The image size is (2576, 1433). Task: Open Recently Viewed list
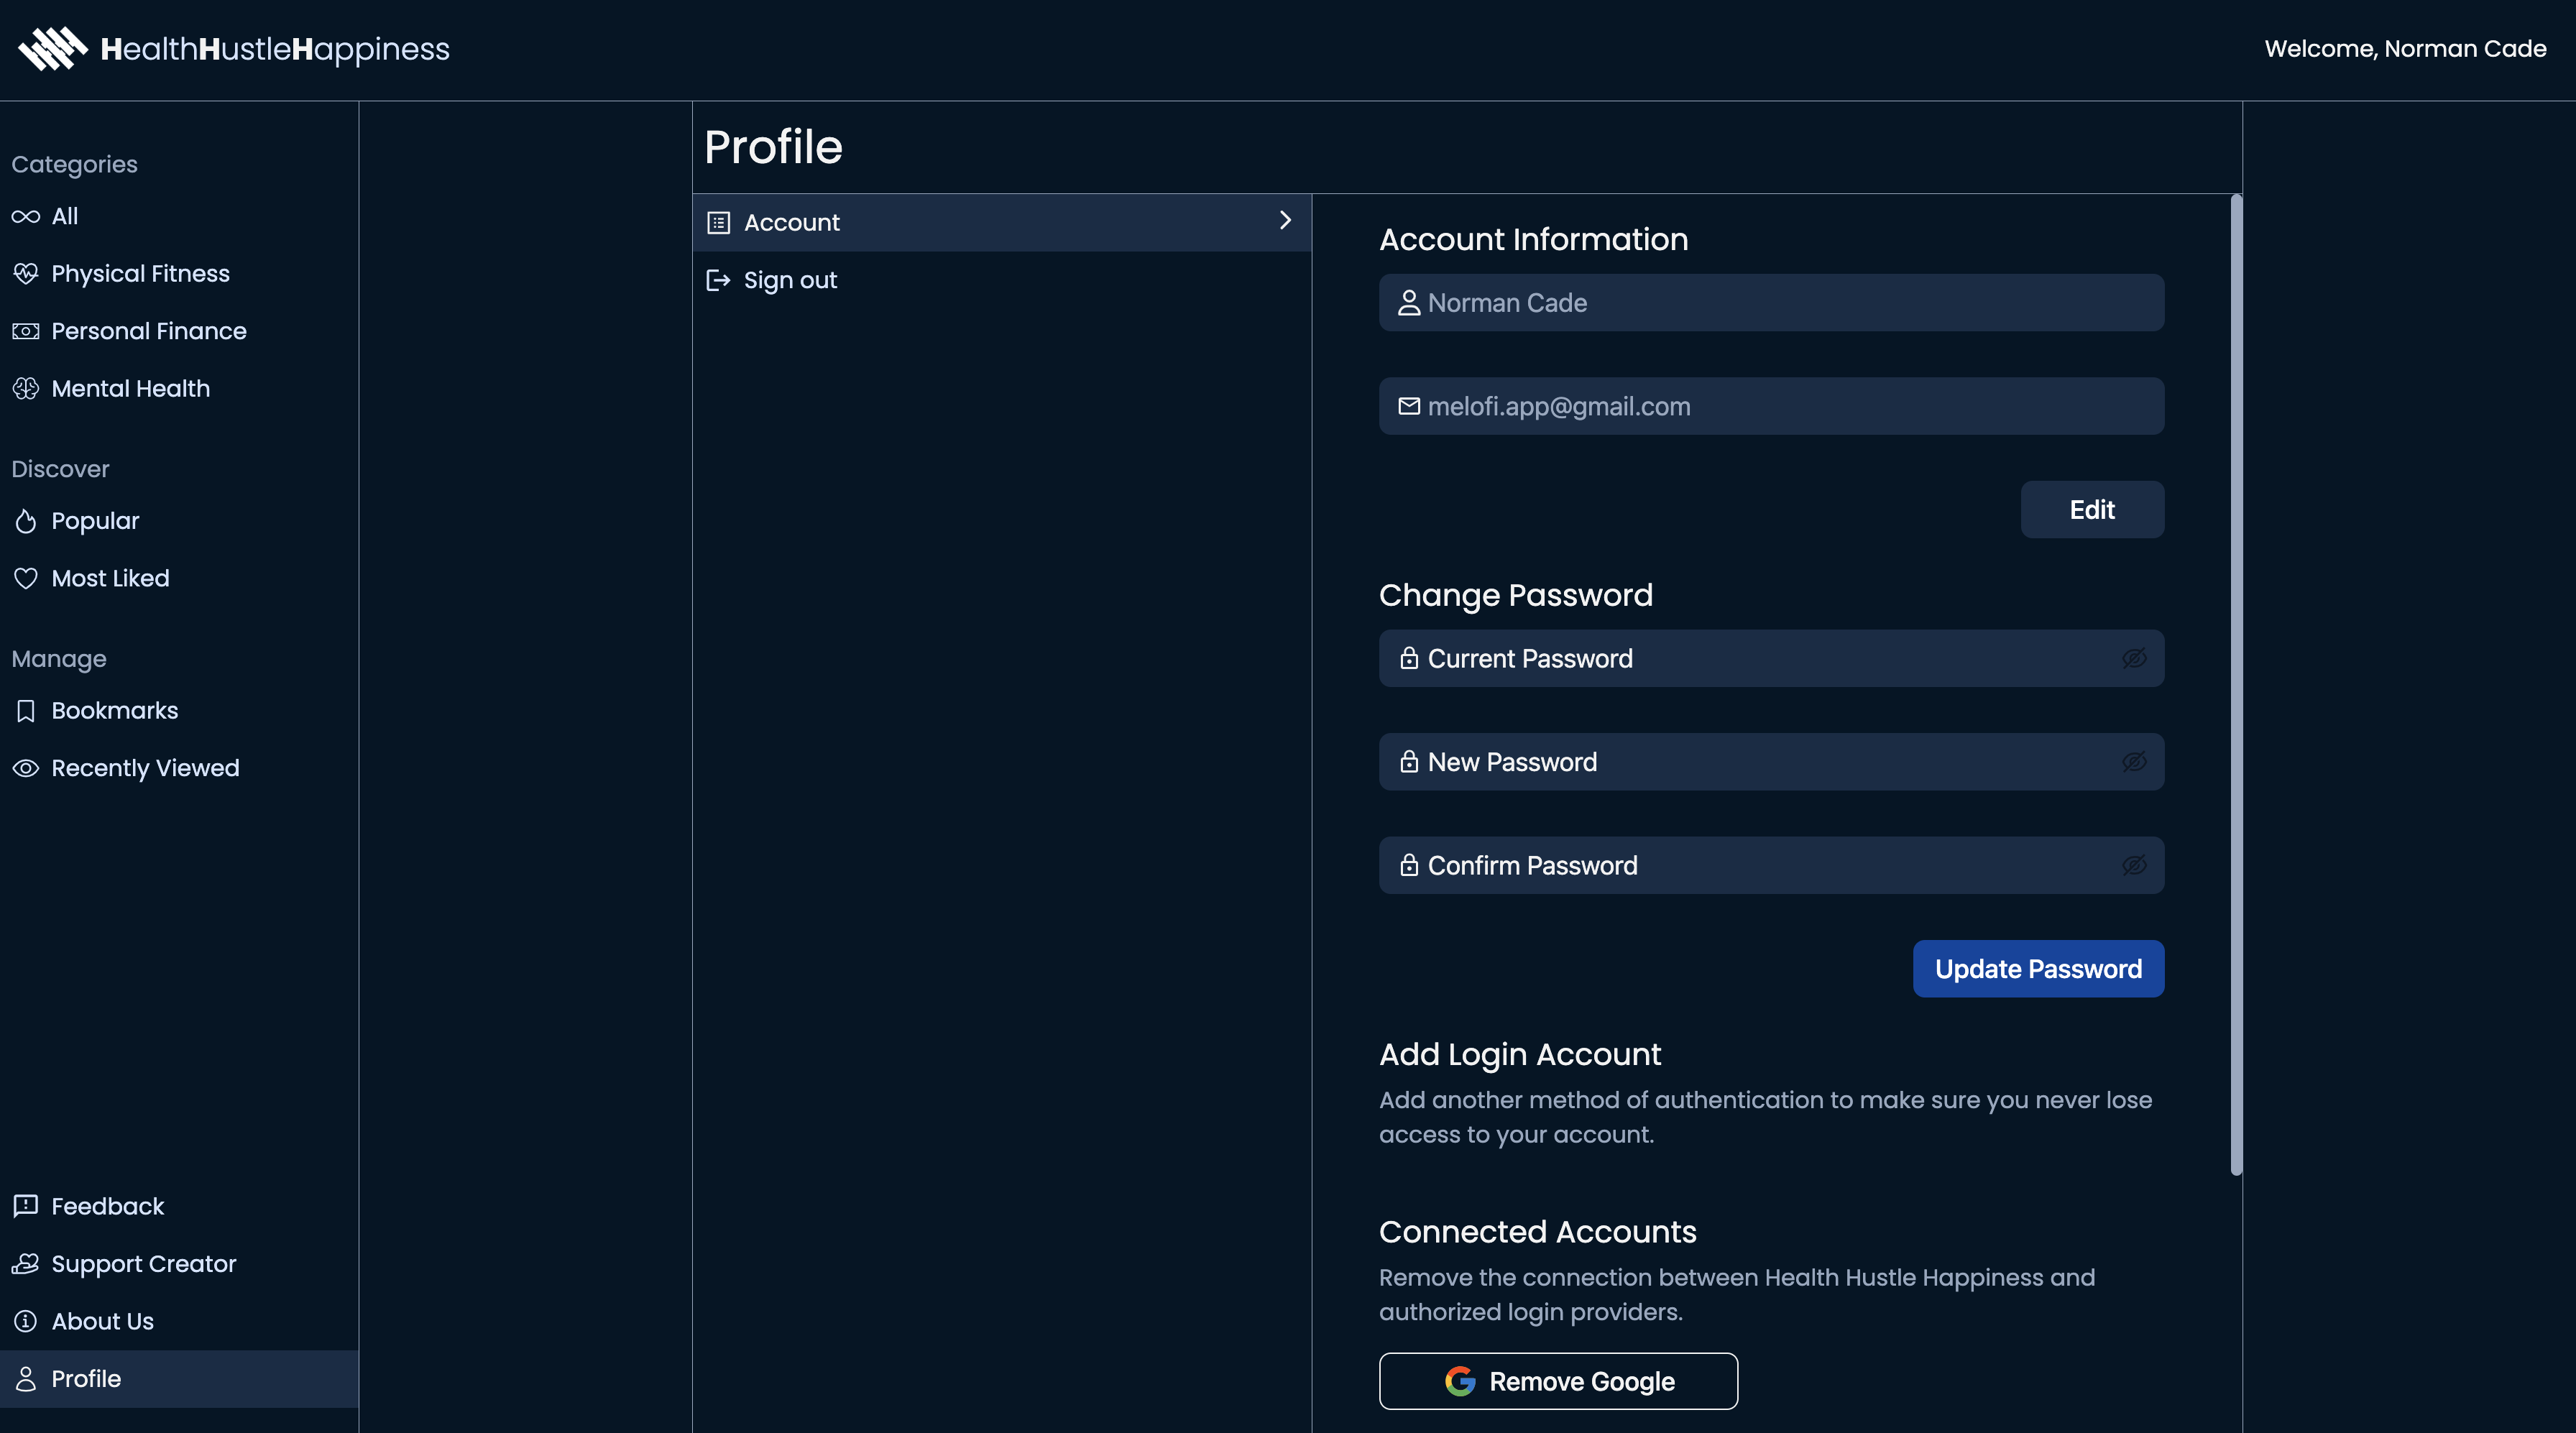[179, 768]
